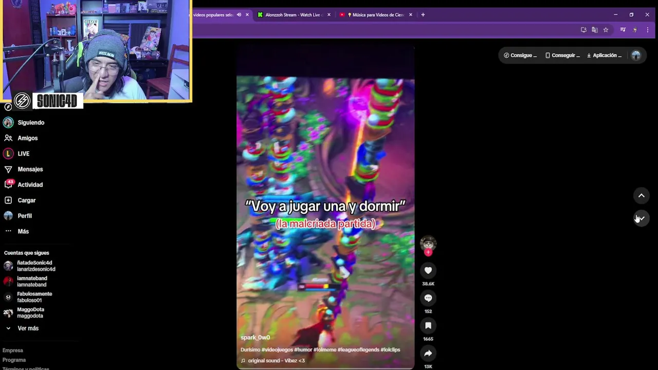Click the 152 comments count
658x370 pixels.
coord(428,311)
